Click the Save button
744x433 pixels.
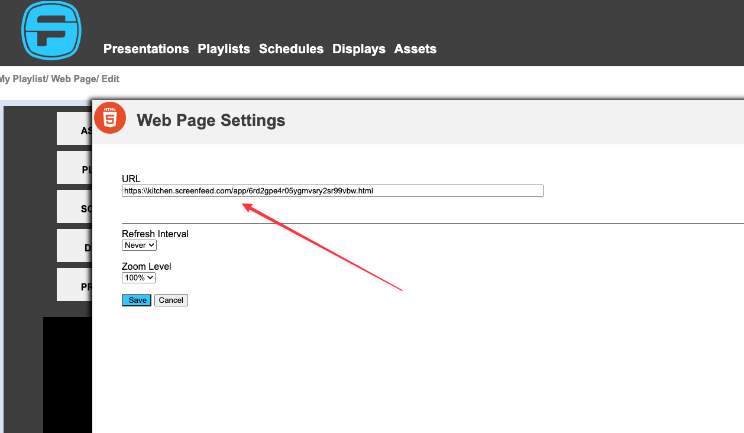point(136,300)
